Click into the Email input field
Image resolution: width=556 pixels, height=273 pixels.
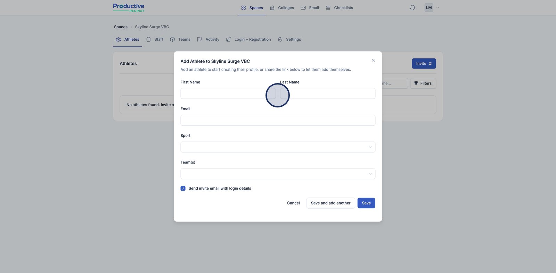(x=278, y=120)
